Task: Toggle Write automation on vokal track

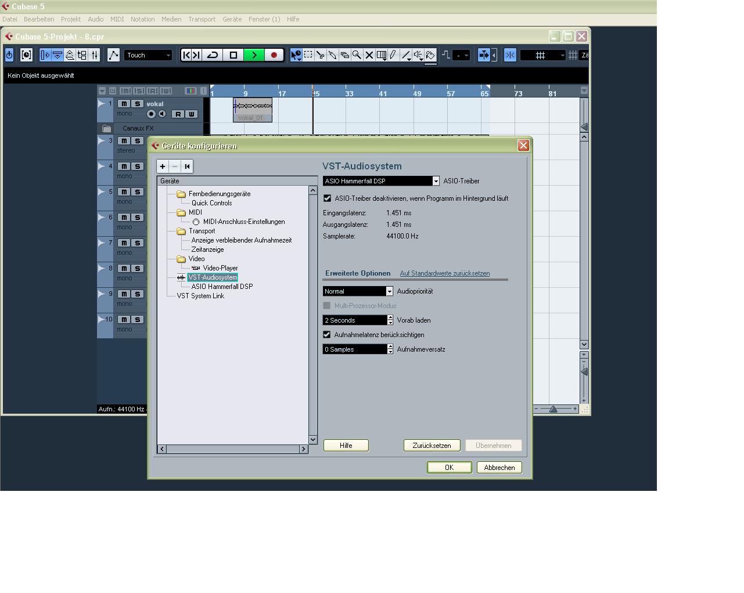Action: [192, 114]
